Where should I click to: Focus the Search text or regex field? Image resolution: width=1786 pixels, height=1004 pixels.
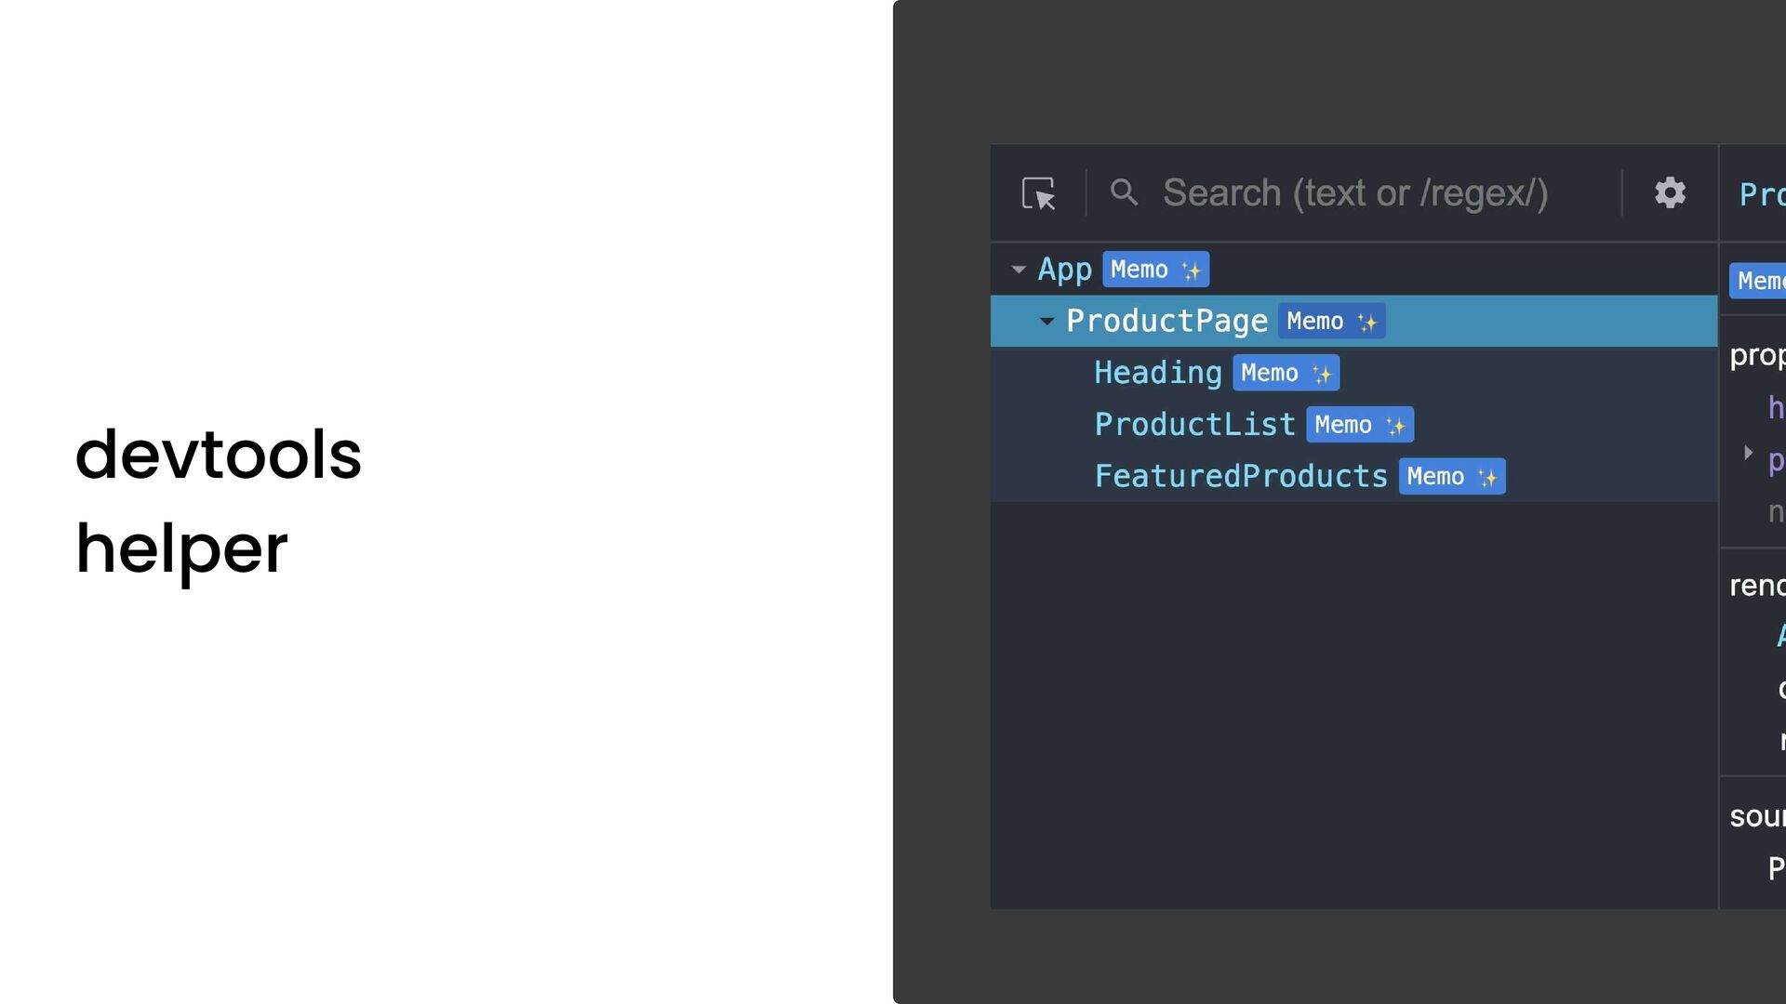click(1355, 193)
